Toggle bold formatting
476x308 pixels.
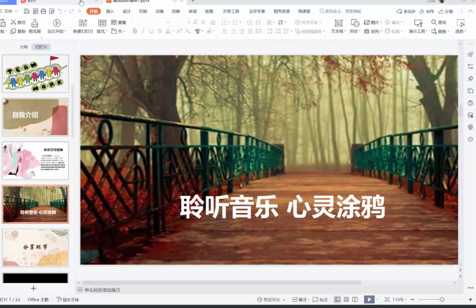[135, 31]
